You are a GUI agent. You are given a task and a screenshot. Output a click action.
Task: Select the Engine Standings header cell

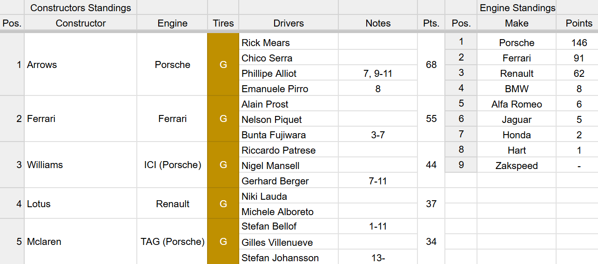click(x=517, y=7)
